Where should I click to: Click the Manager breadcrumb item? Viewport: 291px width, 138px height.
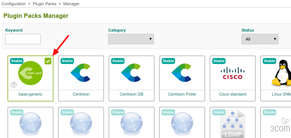coord(71,4)
